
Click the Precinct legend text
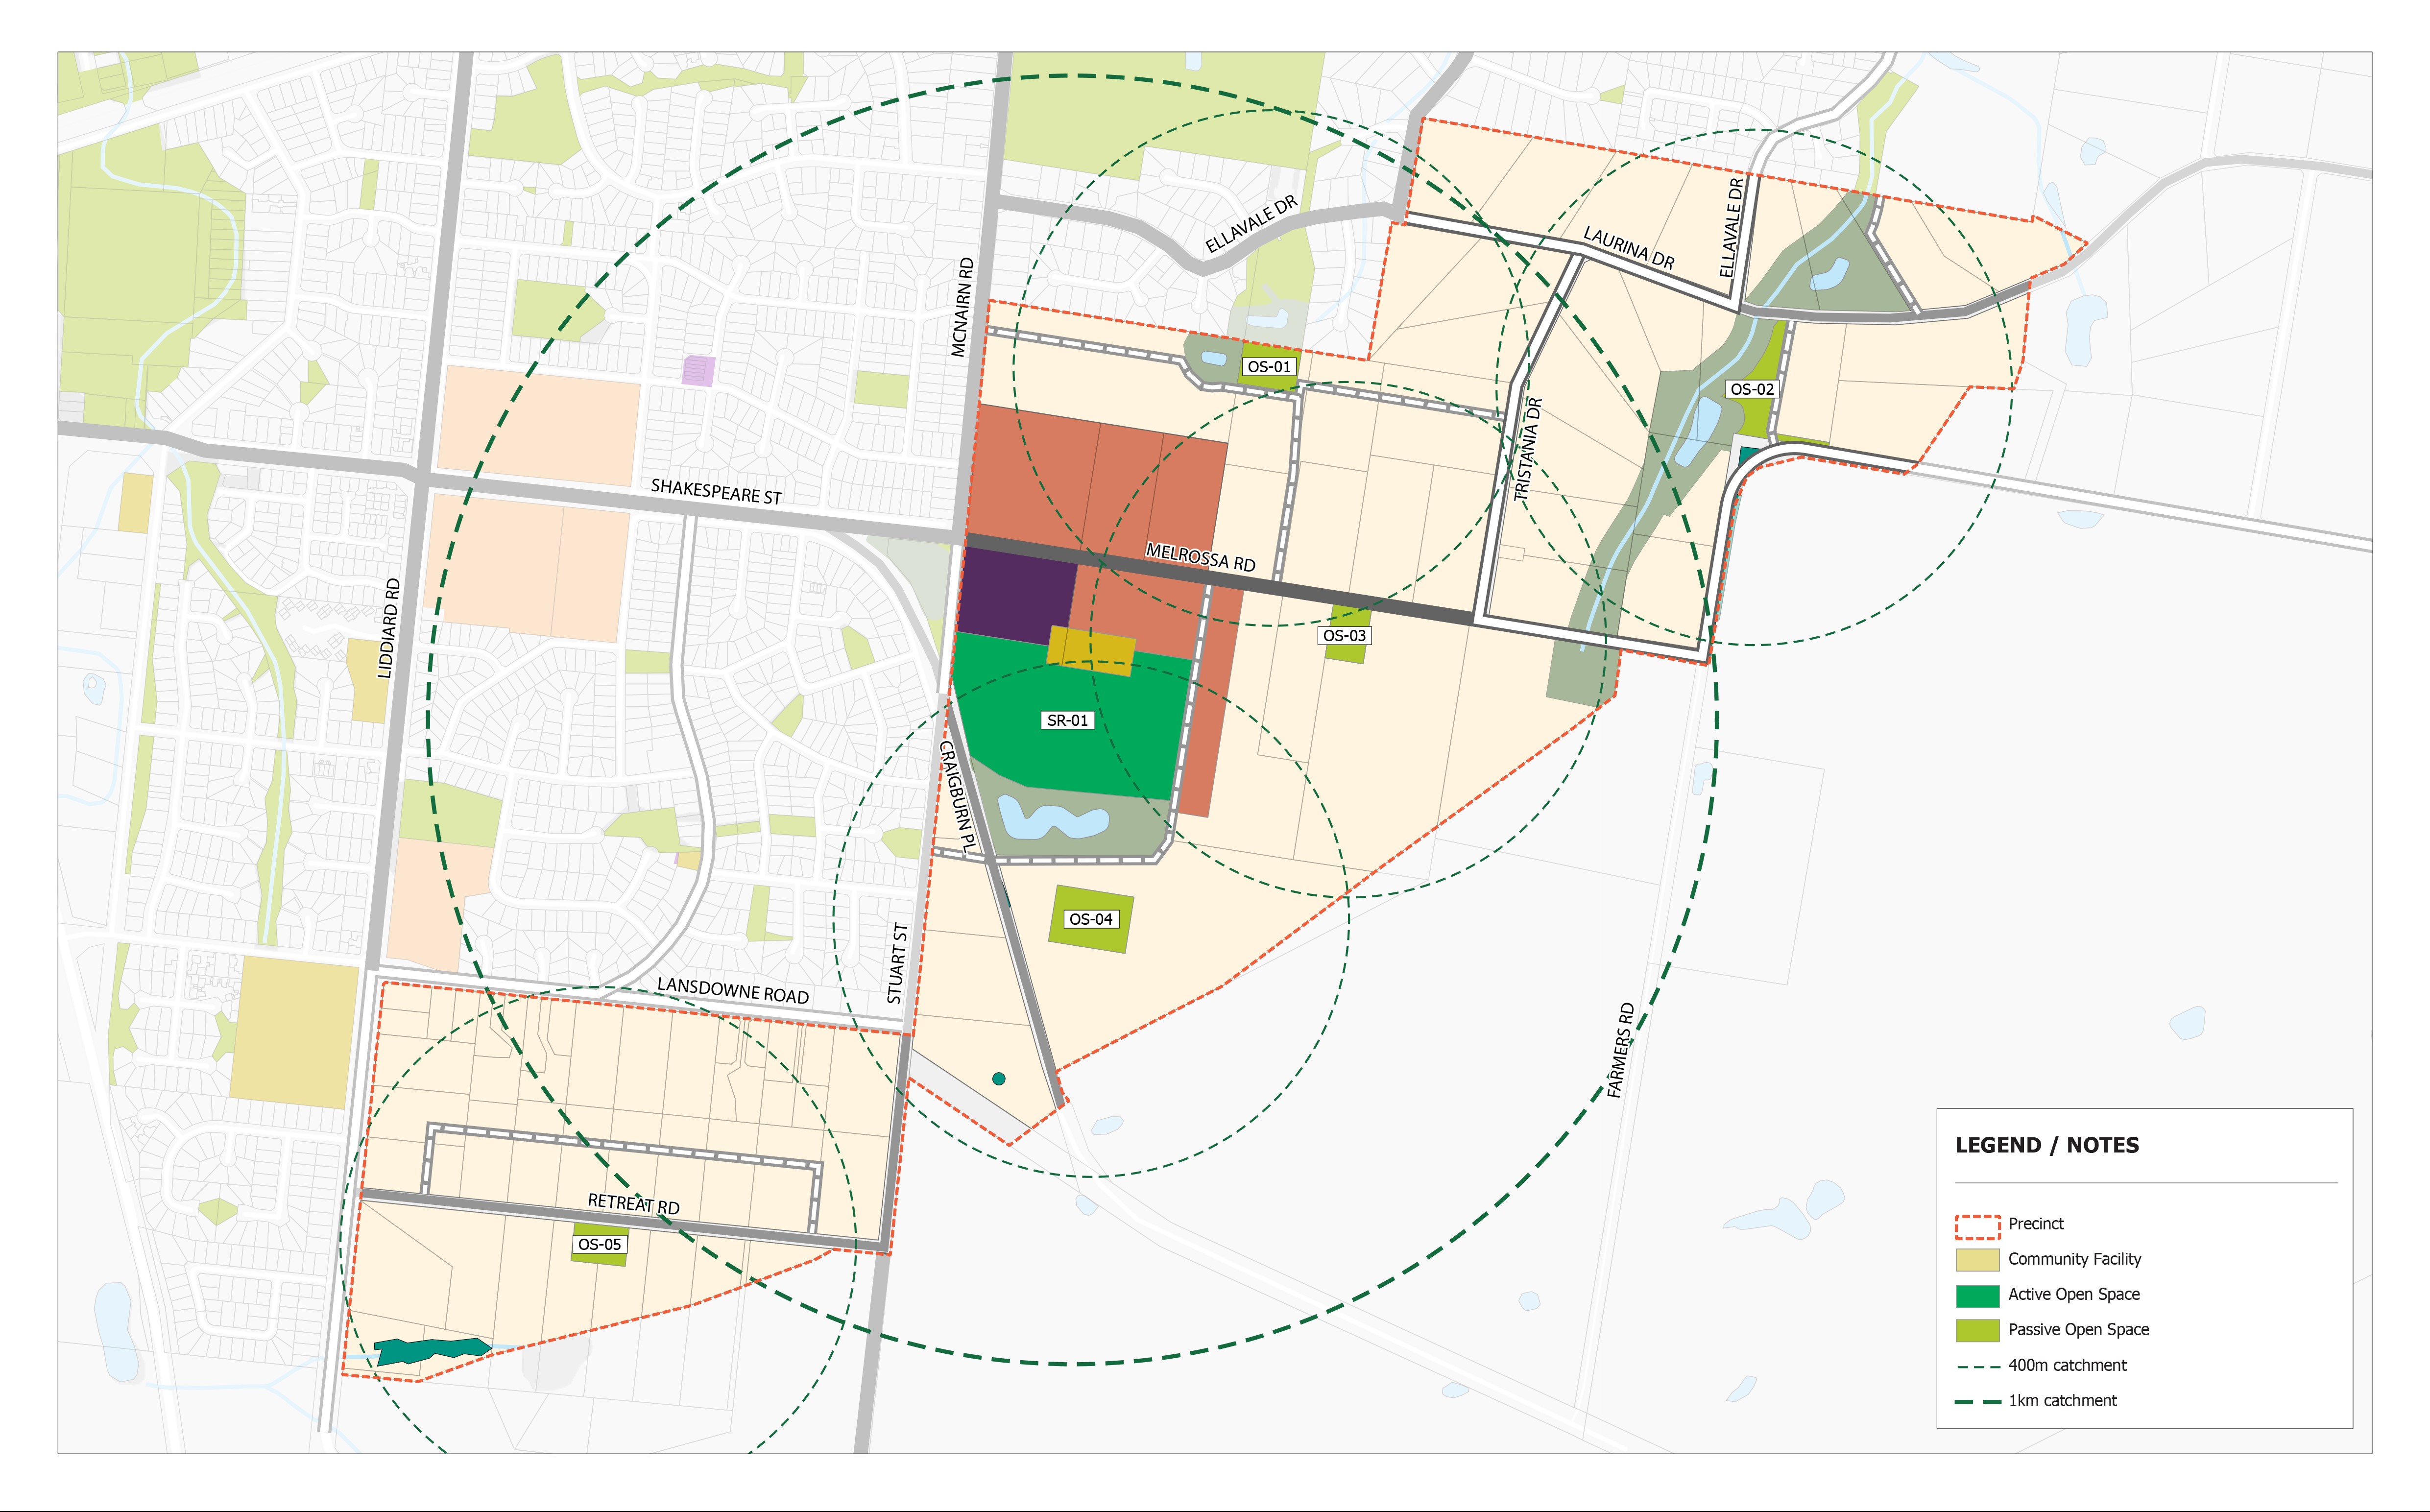pos(2036,1224)
